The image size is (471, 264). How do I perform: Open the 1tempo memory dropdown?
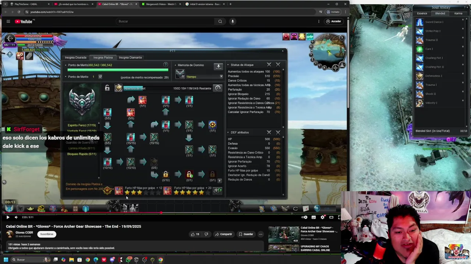221,77
